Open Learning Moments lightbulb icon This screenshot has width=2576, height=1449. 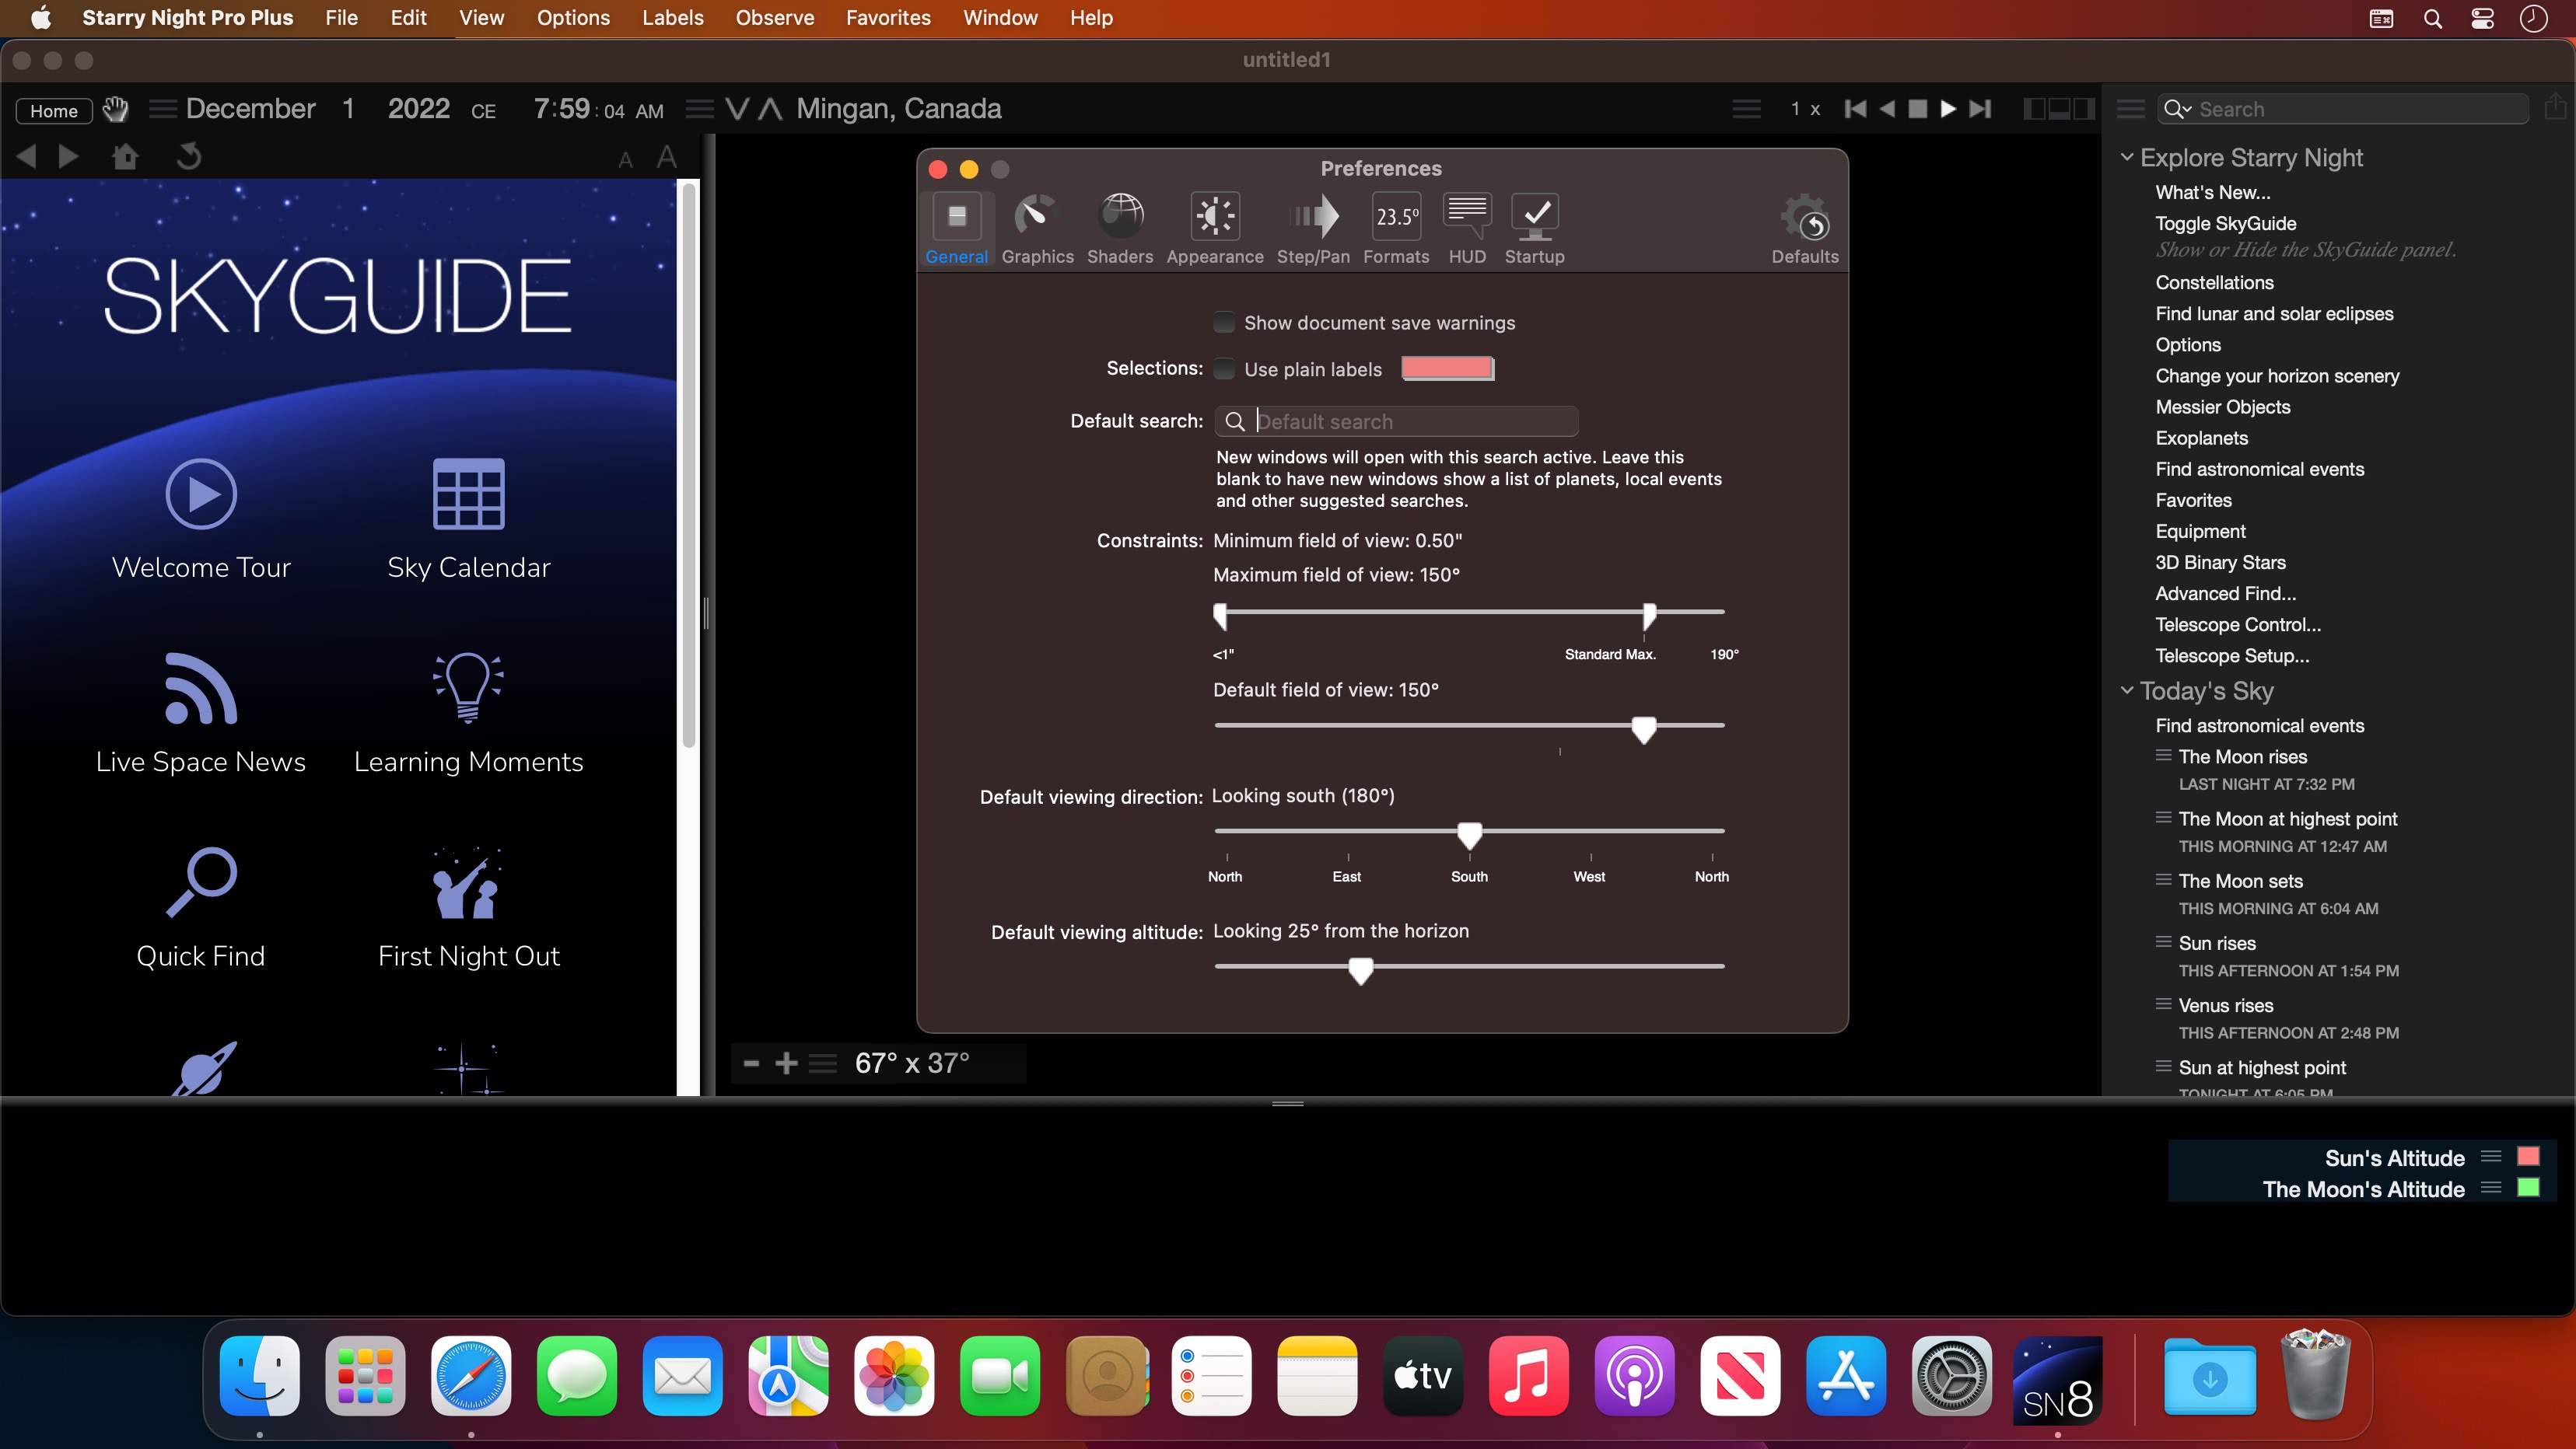click(x=468, y=687)
